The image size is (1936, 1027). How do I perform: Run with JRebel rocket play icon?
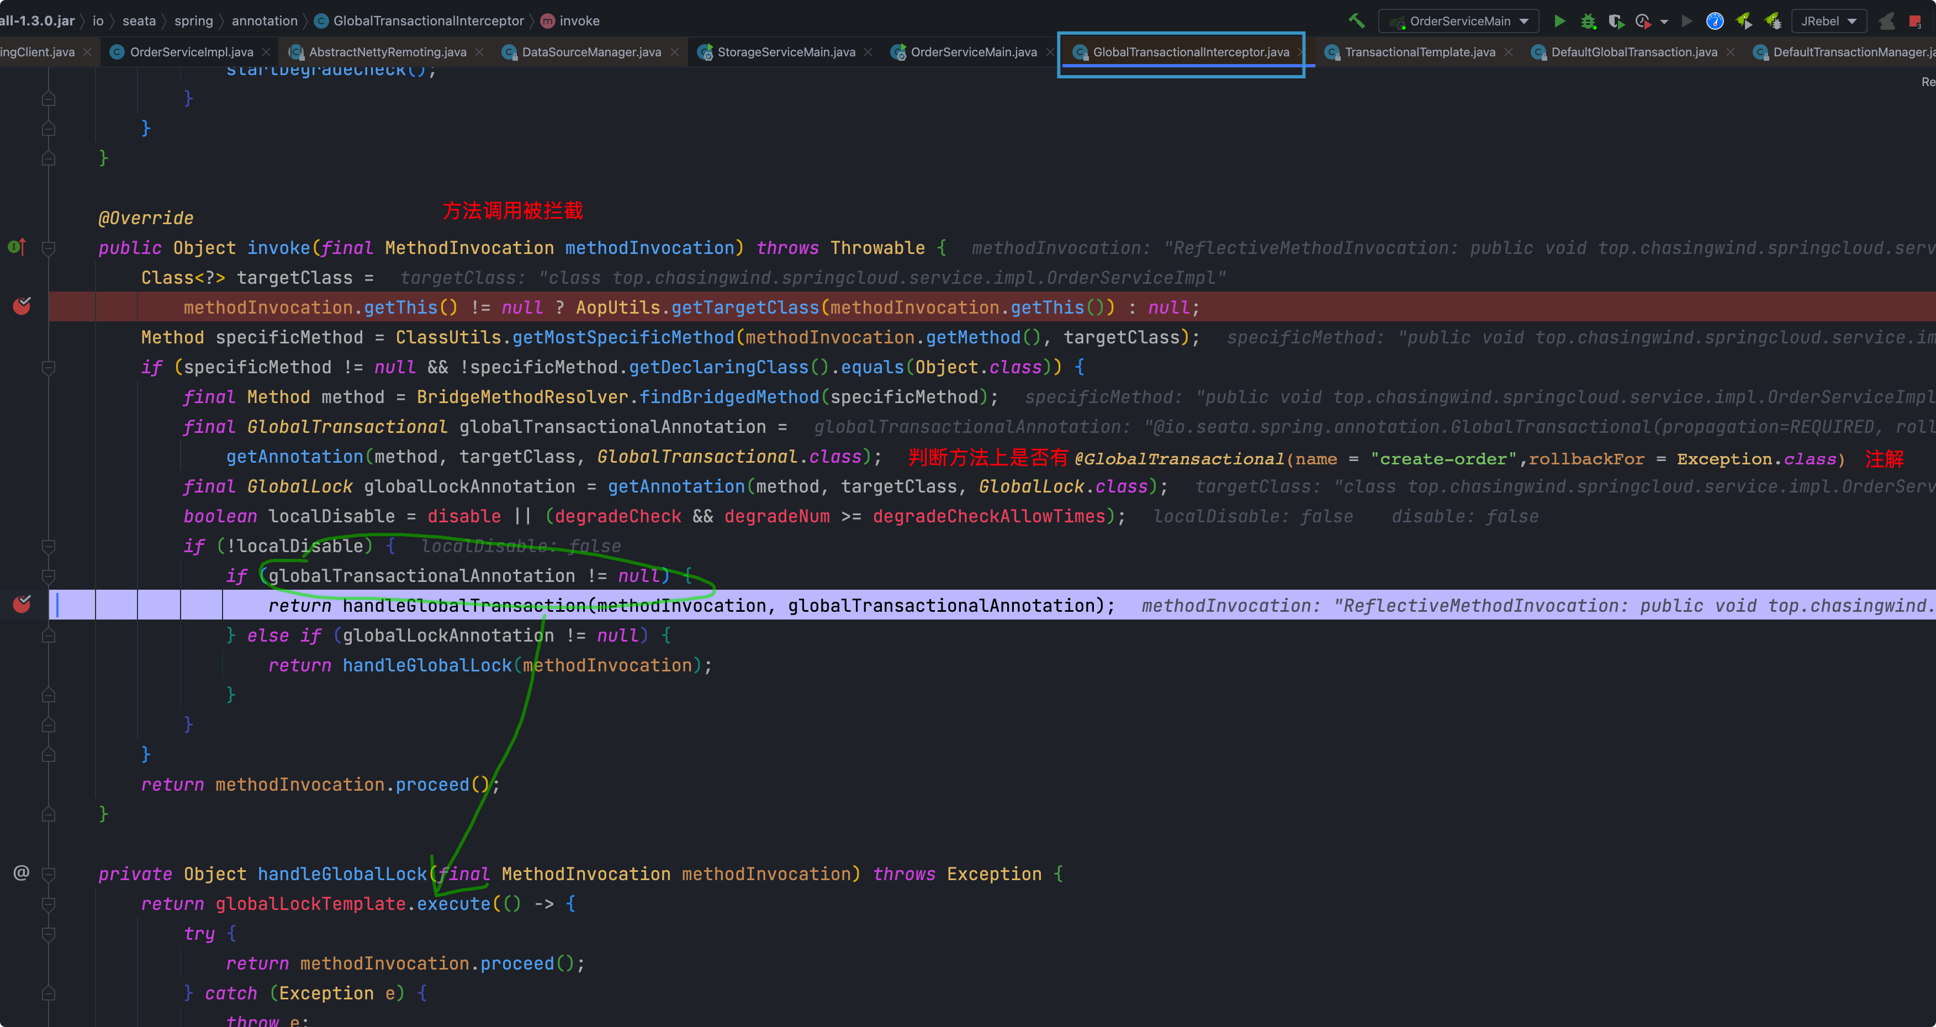coord(1744,21)
